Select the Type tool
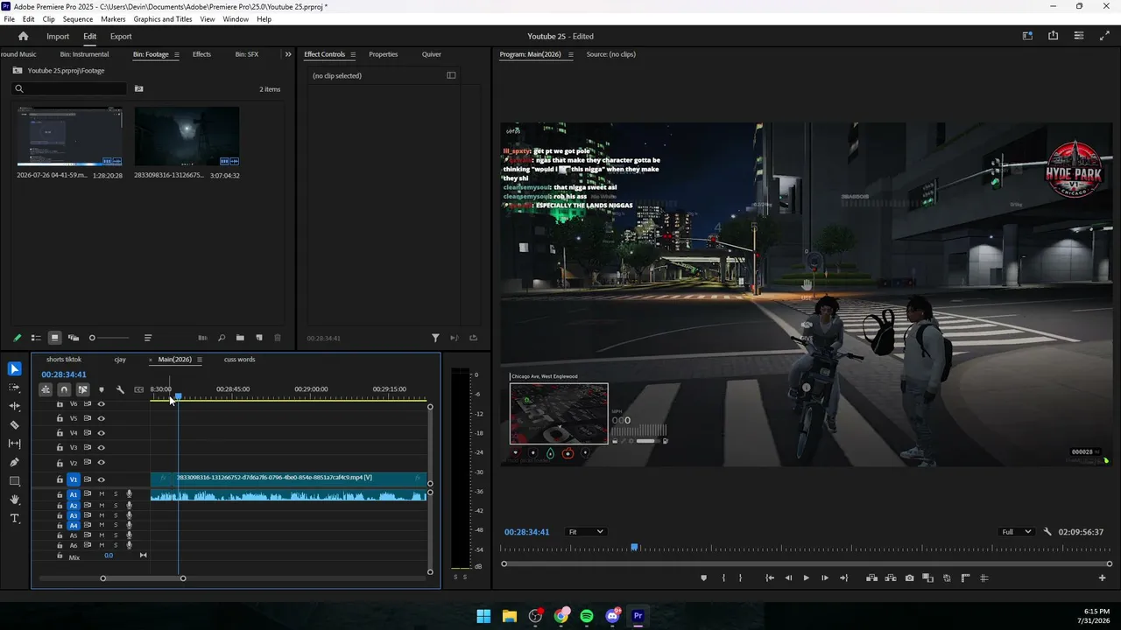 [x=14, y=519]
